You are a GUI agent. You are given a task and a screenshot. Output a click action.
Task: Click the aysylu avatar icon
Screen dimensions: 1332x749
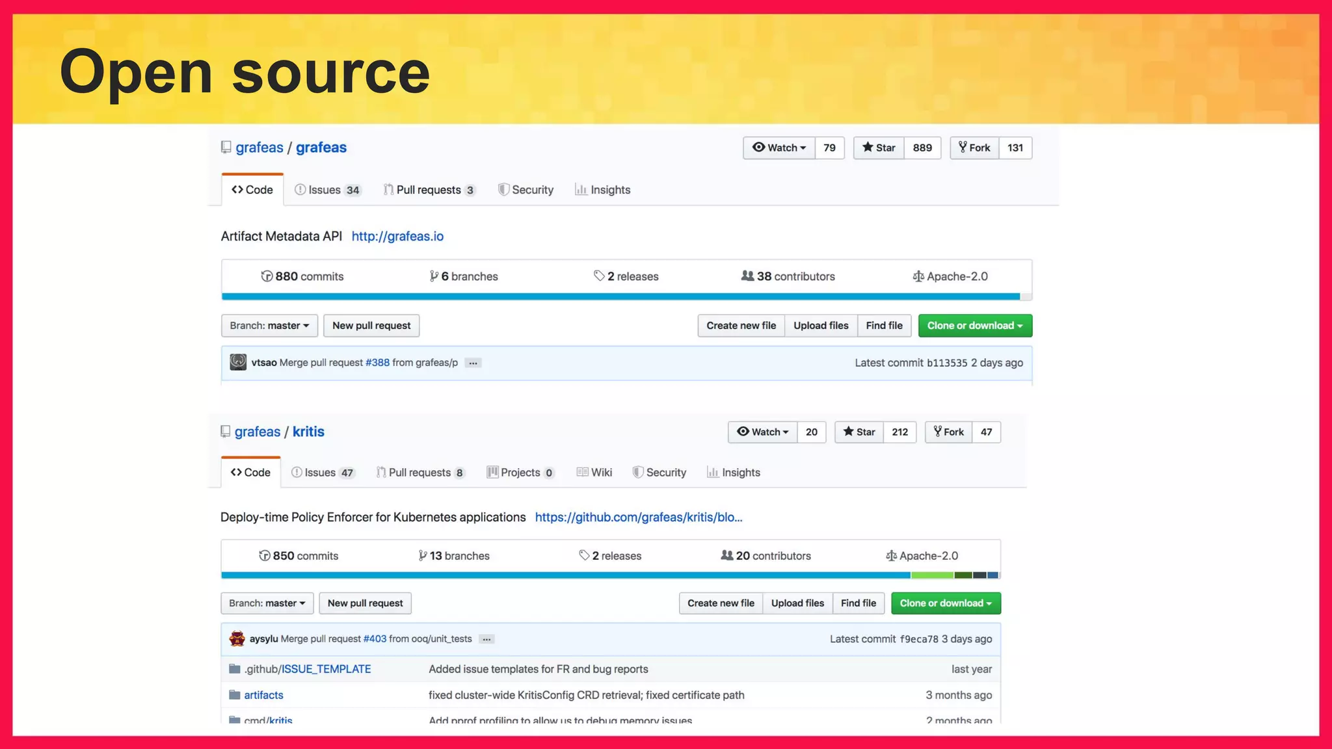click(x=237, y=638)
